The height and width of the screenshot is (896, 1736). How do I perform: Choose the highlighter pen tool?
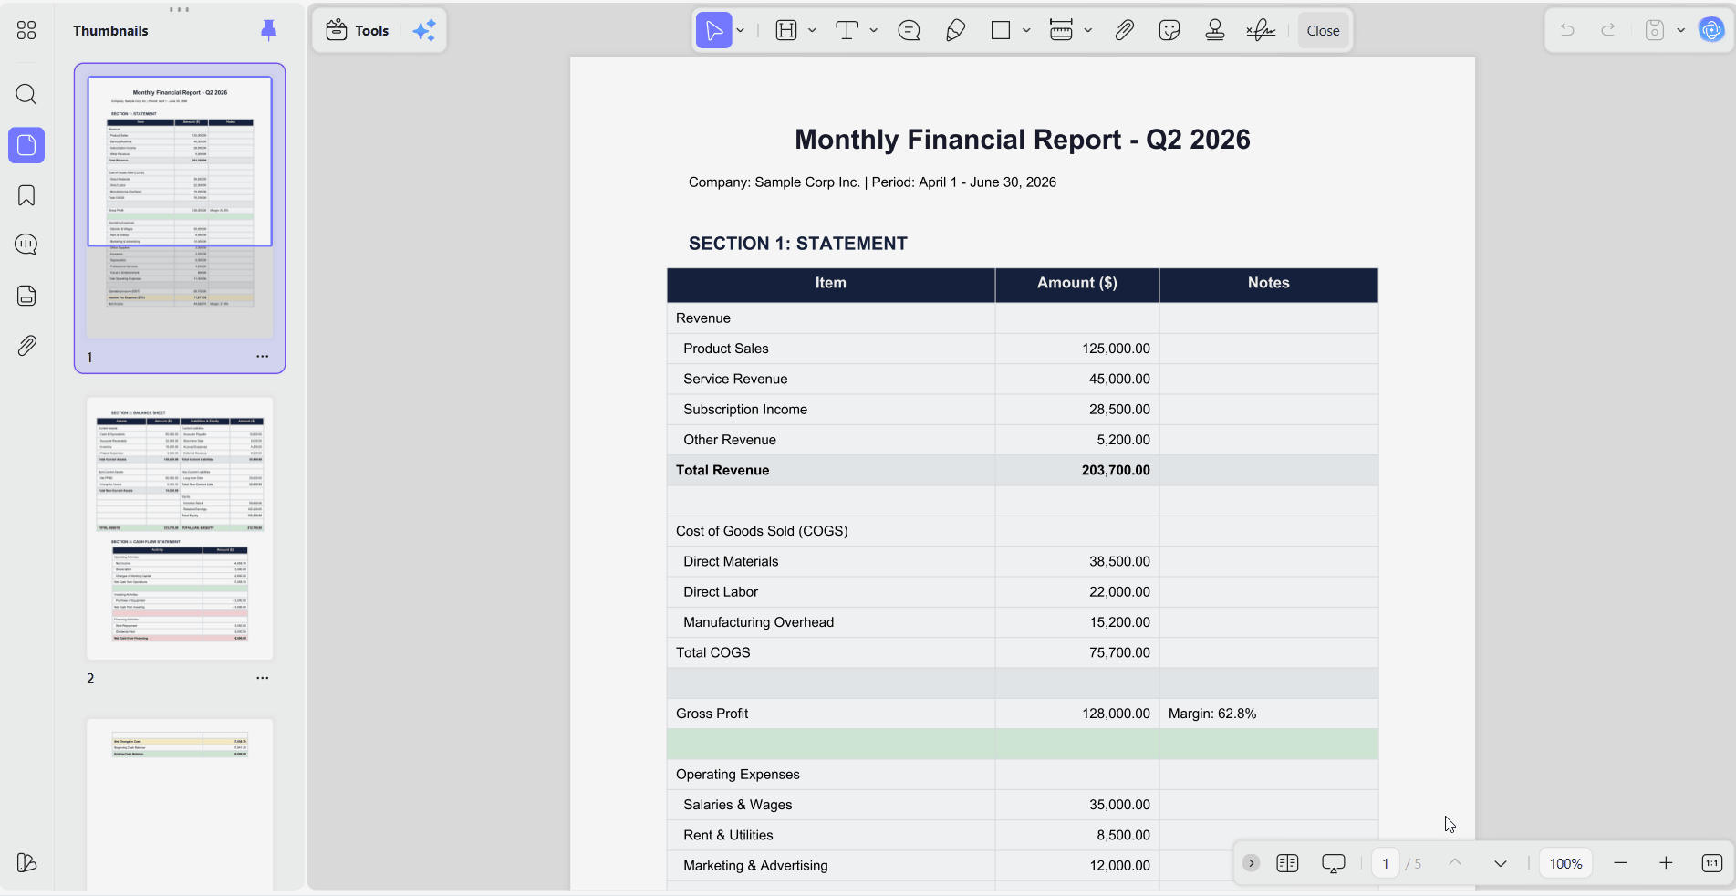point(955,31)
